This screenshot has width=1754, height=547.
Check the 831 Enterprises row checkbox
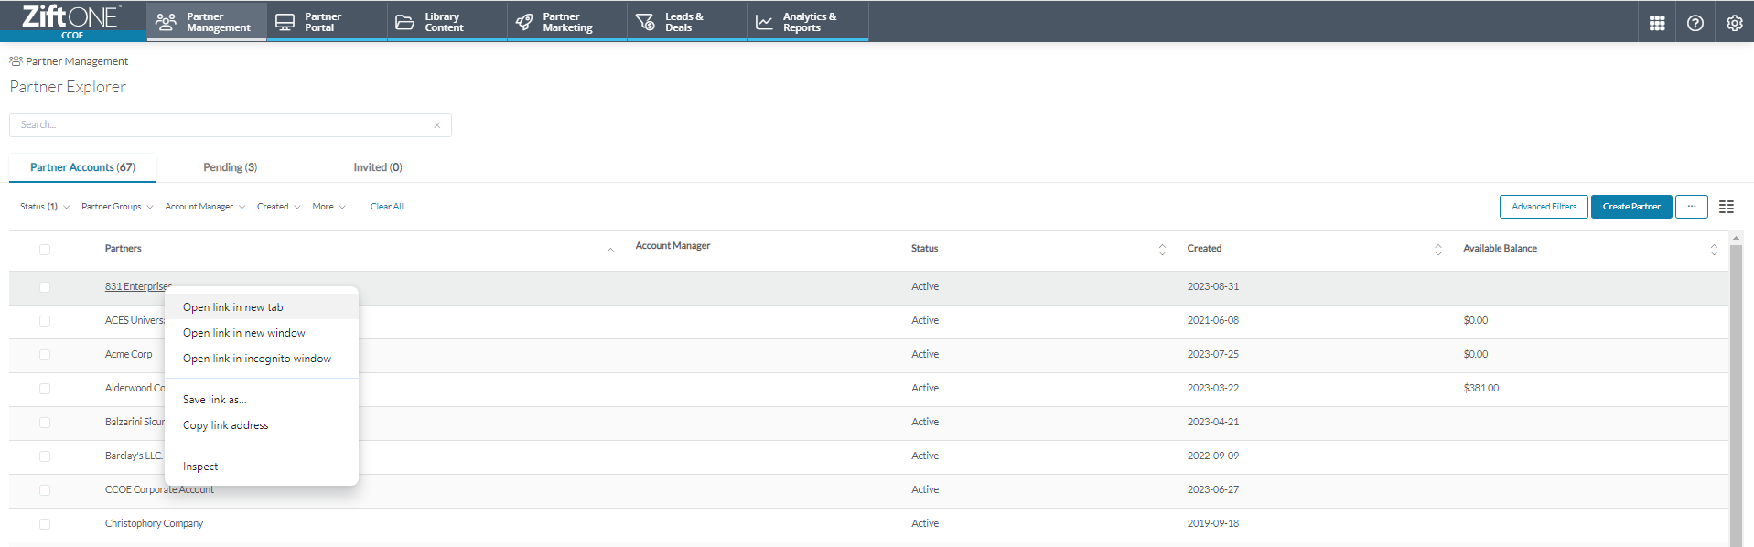tap(45, 287)
